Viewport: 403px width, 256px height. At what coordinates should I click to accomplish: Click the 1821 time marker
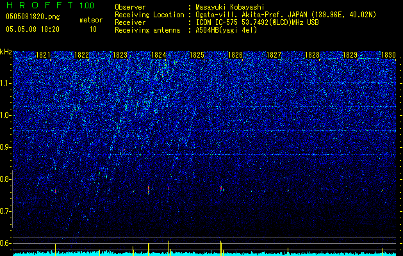click(x=43, y=55)
